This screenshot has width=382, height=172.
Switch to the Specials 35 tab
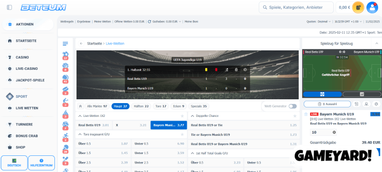tap(199, 106)
